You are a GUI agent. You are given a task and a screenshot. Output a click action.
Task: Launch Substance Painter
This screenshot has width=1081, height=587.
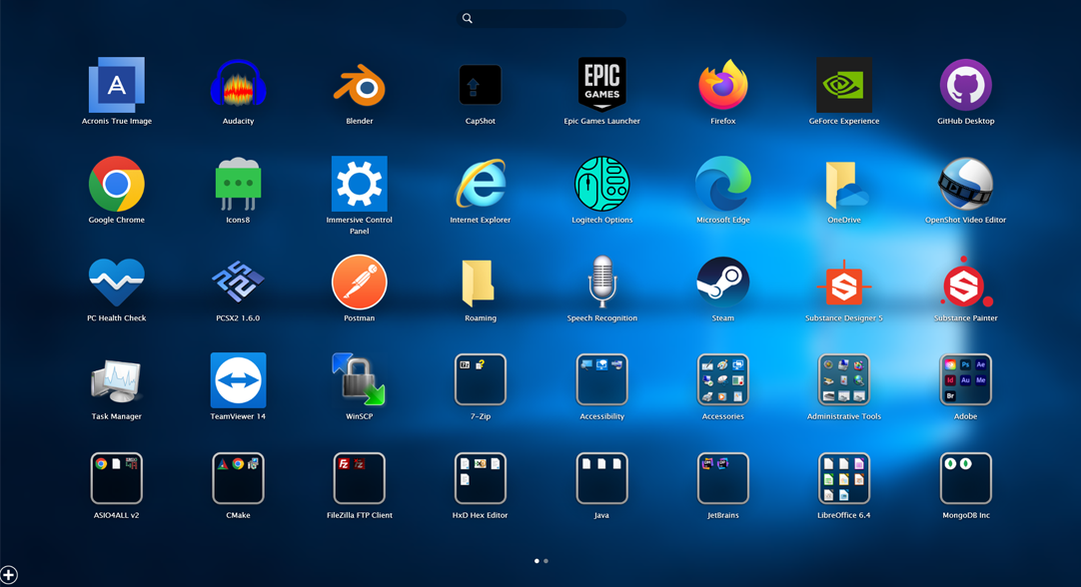[x=966, y=283]
